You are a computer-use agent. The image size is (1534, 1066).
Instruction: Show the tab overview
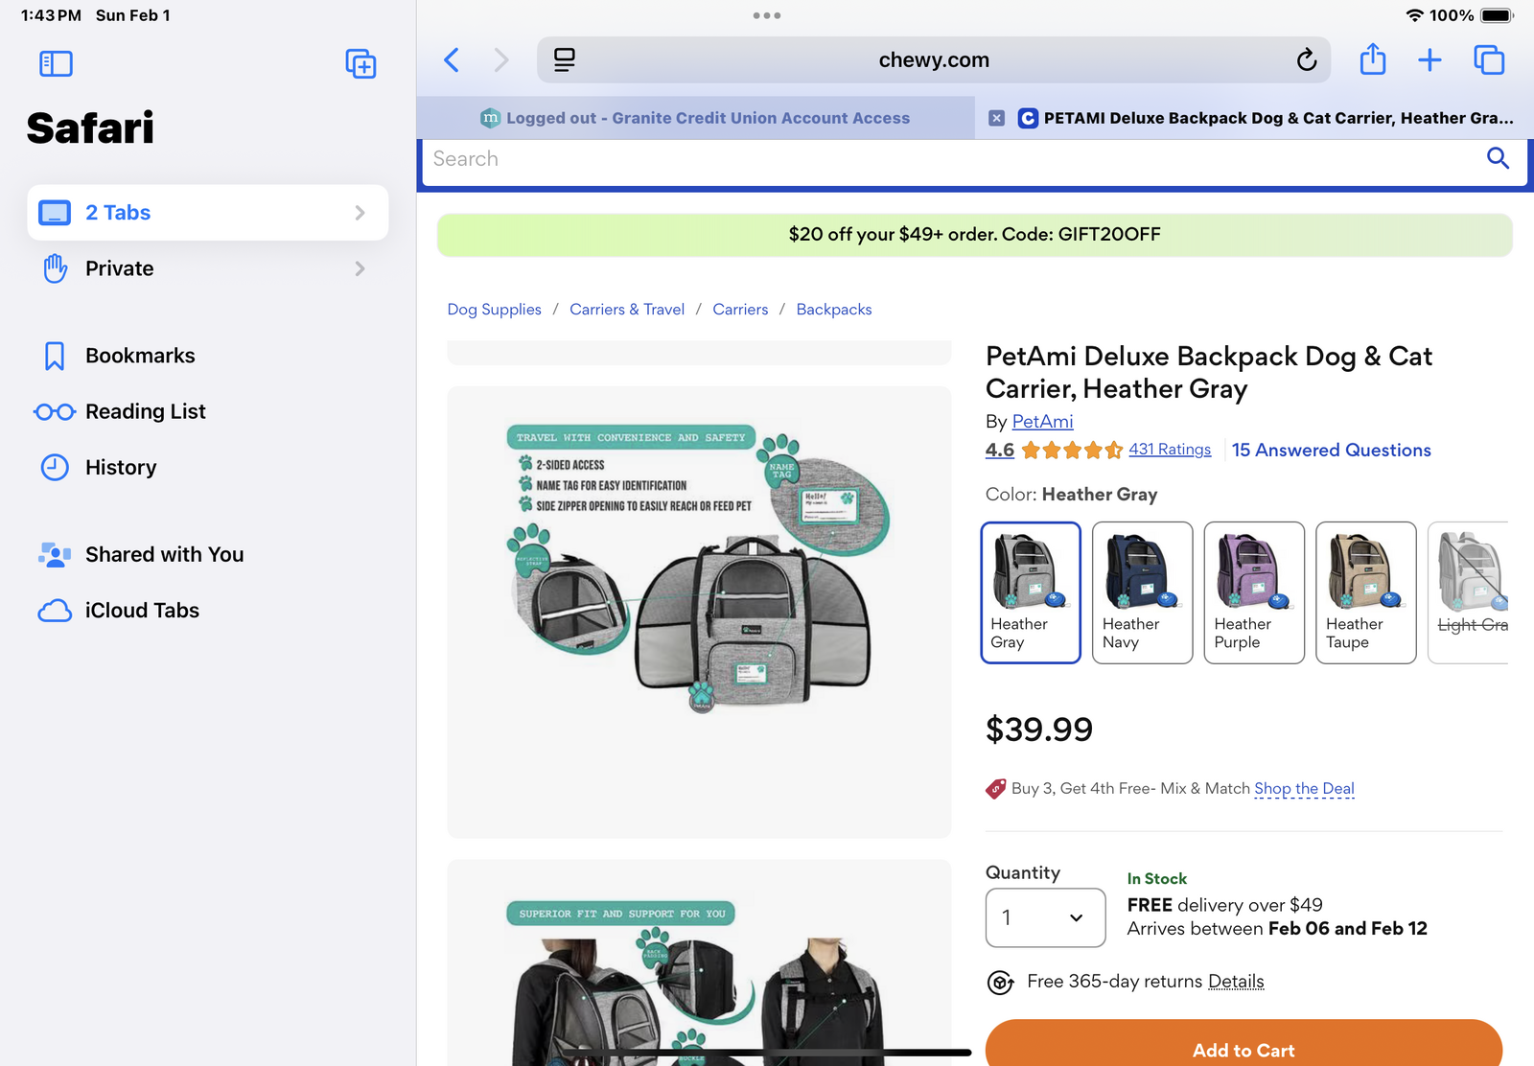point(1489,60)
